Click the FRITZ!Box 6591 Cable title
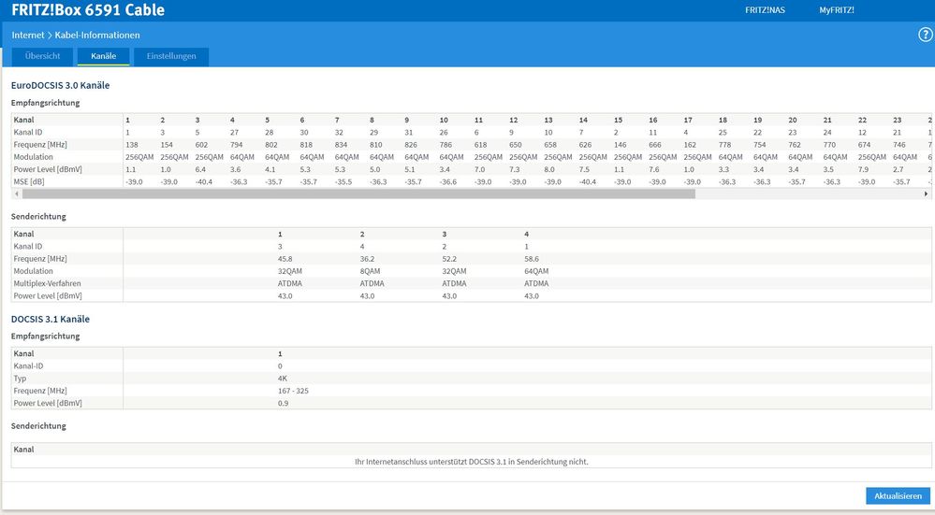Screen dimensions: 935x515 coord(88,10)
